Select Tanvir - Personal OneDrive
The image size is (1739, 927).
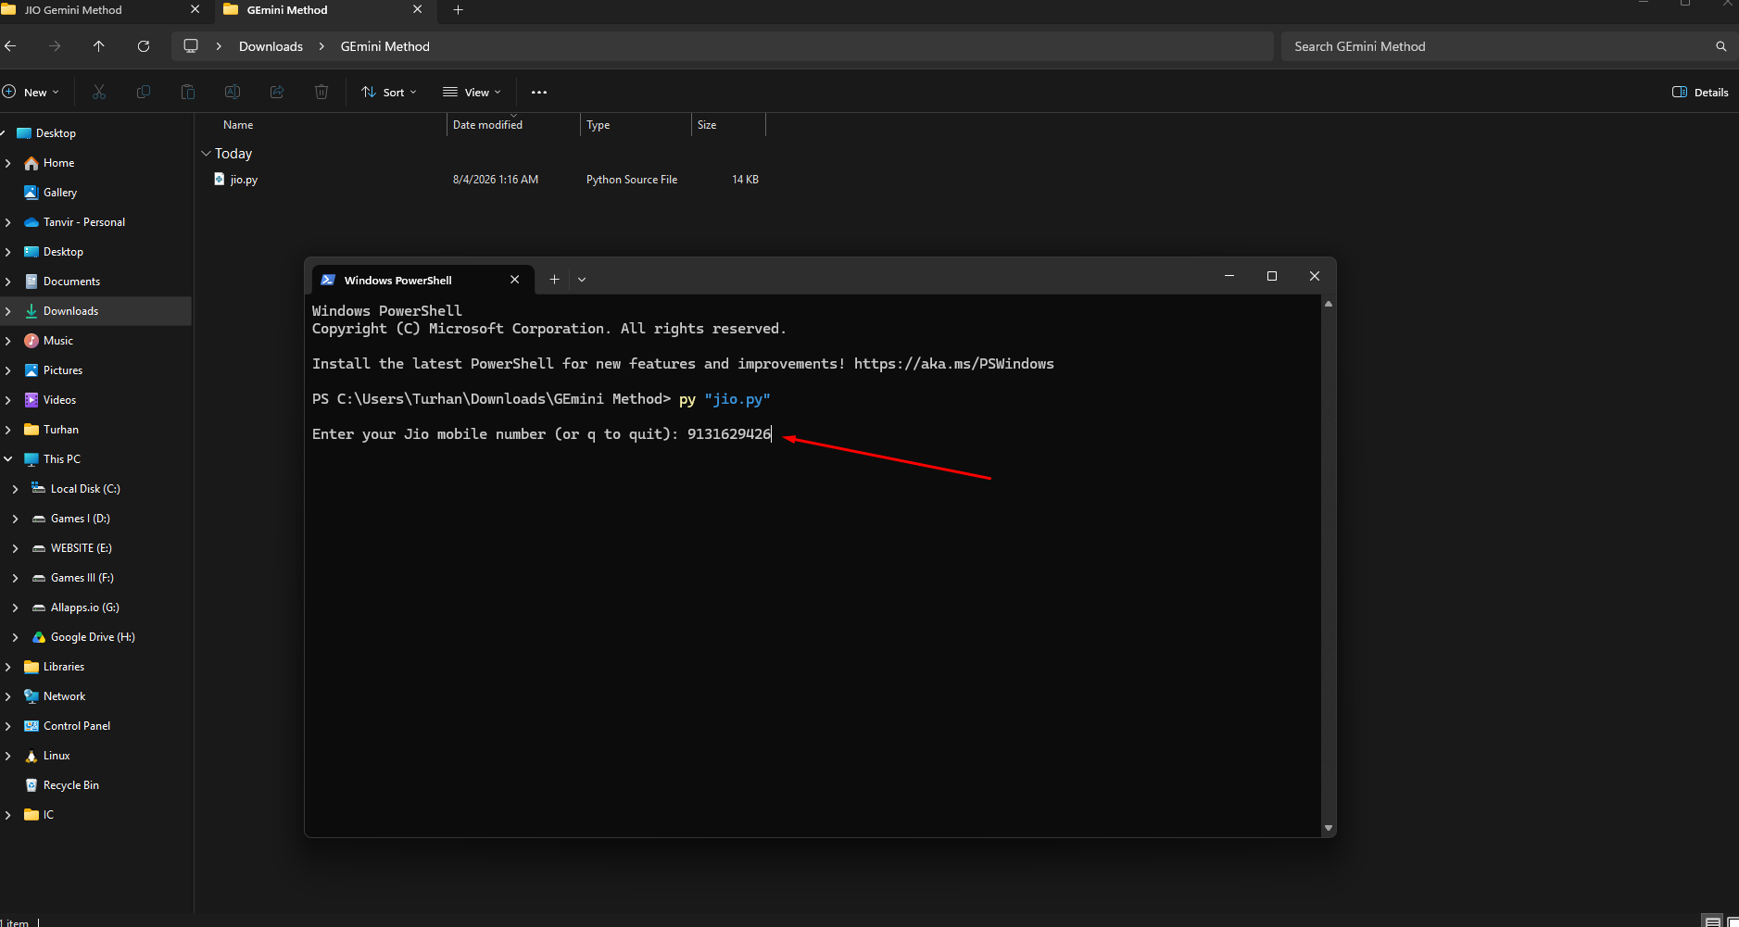pyautogui.click(x=84, y=222)
